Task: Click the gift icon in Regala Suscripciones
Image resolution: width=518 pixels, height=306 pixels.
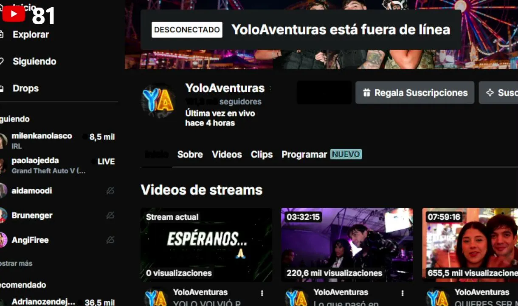Action: coord(367,93)
